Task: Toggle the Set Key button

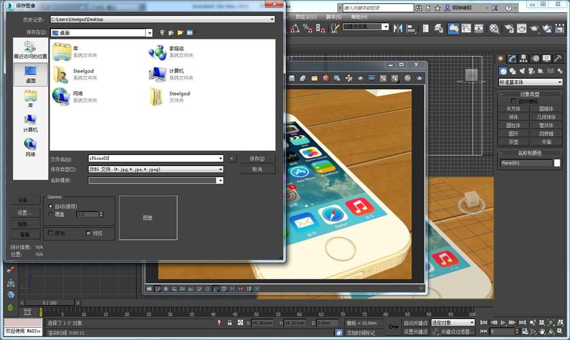Action: click(415, 331)
